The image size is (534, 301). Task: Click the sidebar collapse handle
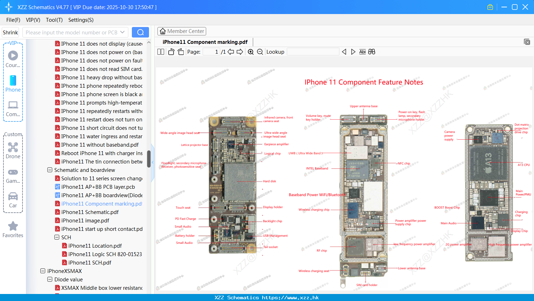click(x=153, y=163)
